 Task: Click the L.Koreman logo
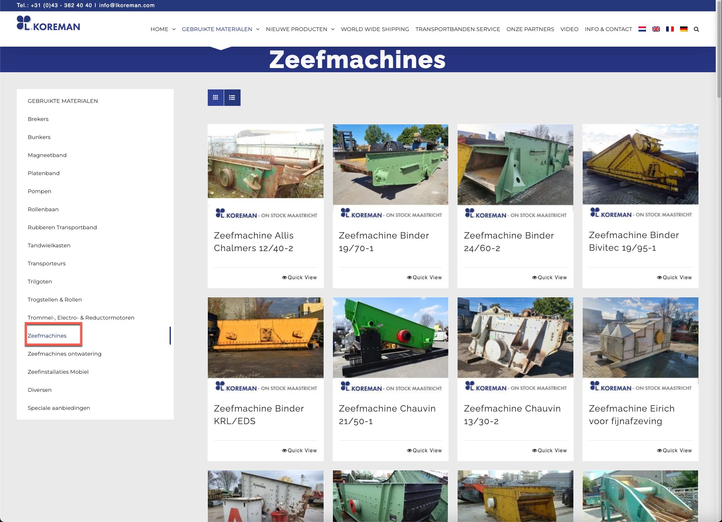click(48, 24)
